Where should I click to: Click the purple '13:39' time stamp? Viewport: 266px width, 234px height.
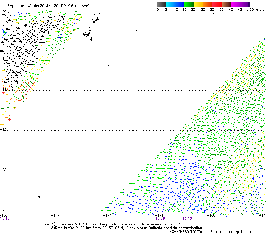coord(160,219)
